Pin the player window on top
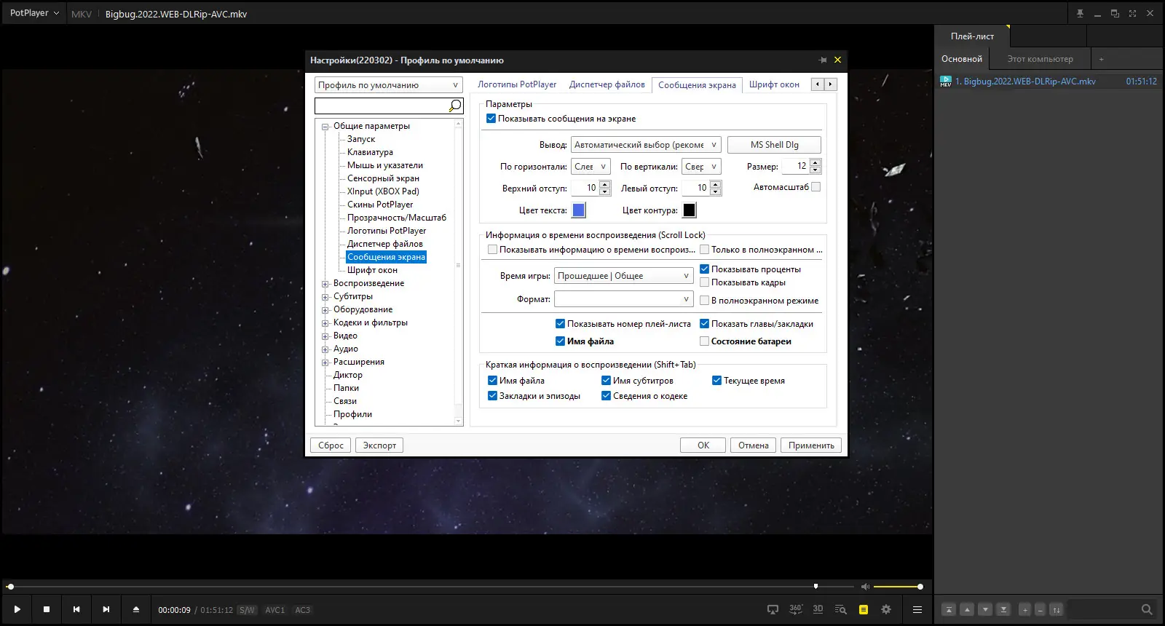The image size is (1165, 626). pos(1080,13)
